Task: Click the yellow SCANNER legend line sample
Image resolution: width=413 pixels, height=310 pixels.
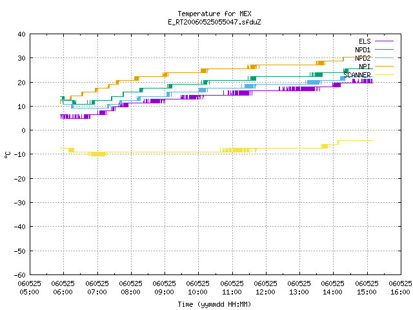Action: tap(384, 75)
